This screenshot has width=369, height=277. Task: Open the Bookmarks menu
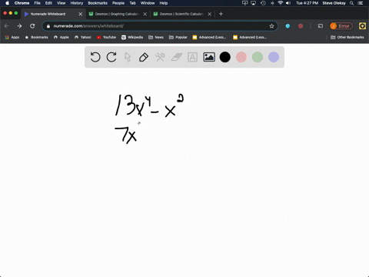[x=98, y=3]
